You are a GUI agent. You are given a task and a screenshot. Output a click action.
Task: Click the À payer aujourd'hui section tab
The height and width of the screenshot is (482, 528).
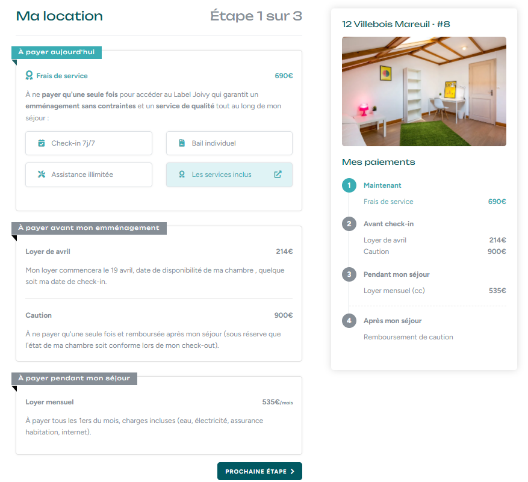(x=57, y=52)
